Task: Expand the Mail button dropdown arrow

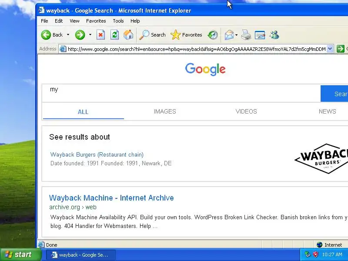Action: click(x=236, y=35)
